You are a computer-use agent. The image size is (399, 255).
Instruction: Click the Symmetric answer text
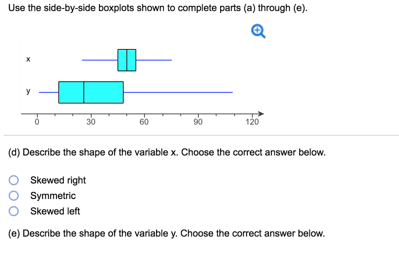[x=53, y=196]
